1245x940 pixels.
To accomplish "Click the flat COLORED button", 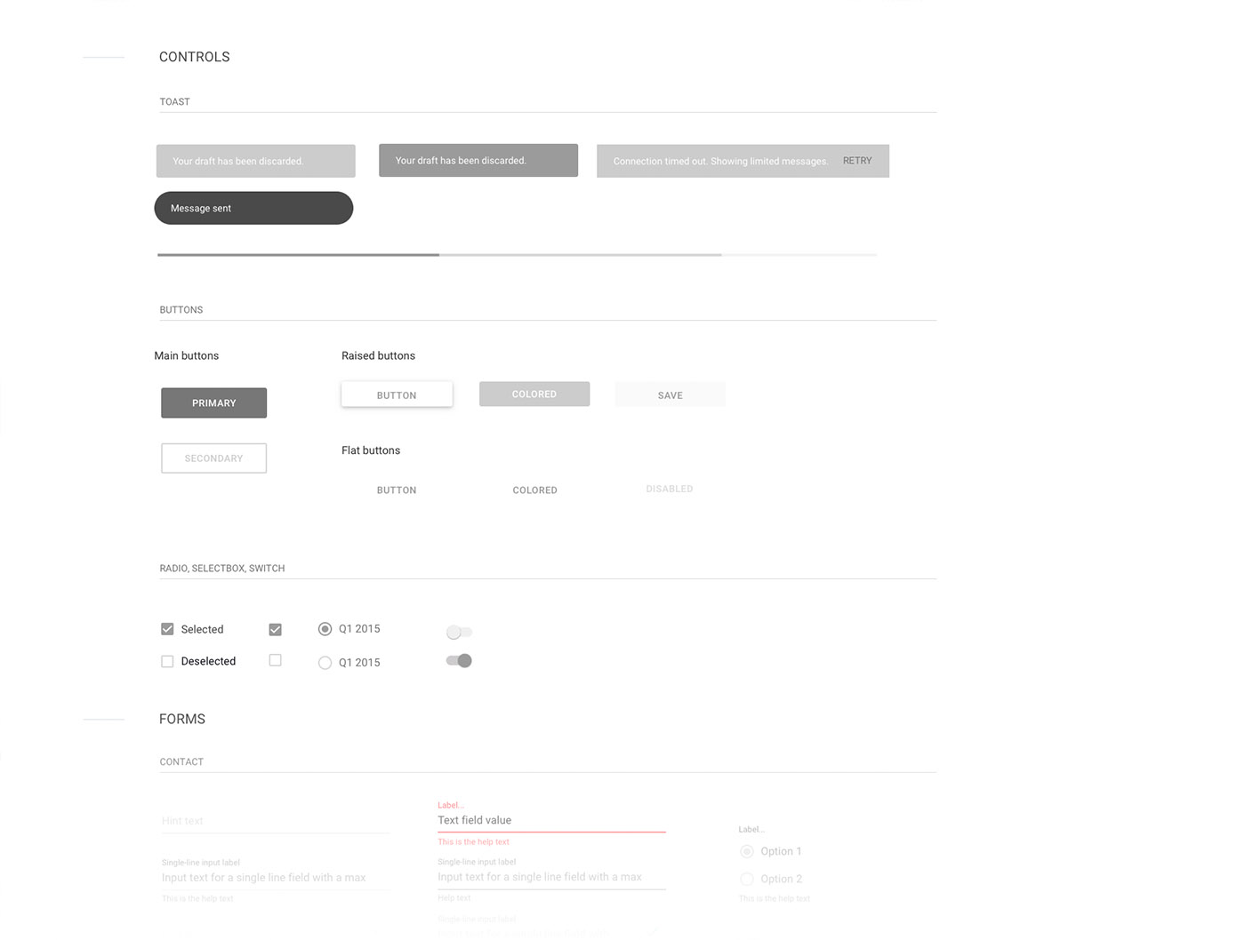I will pos(534,490).
